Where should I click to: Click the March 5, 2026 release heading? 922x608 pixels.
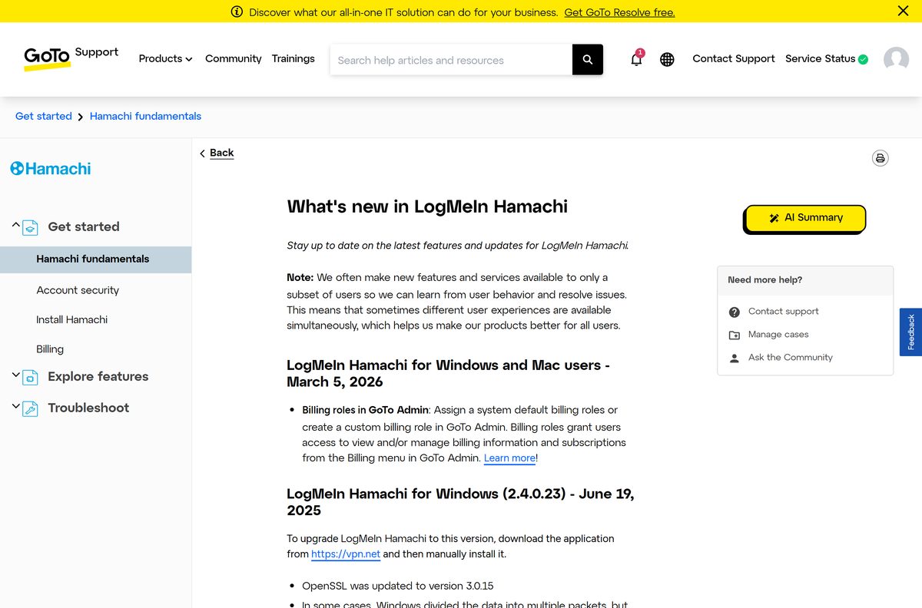[x=448, y=373]
